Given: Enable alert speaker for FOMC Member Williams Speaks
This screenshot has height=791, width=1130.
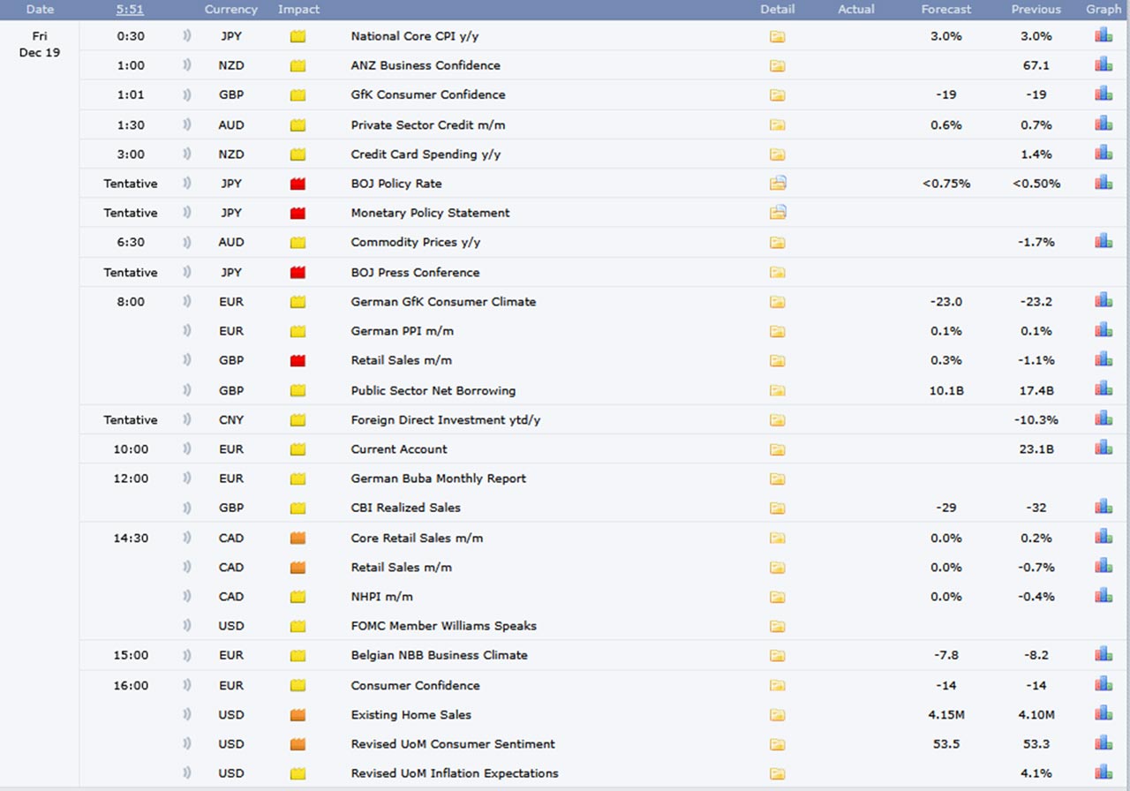Looking at the screenshot, I should 186,626.
